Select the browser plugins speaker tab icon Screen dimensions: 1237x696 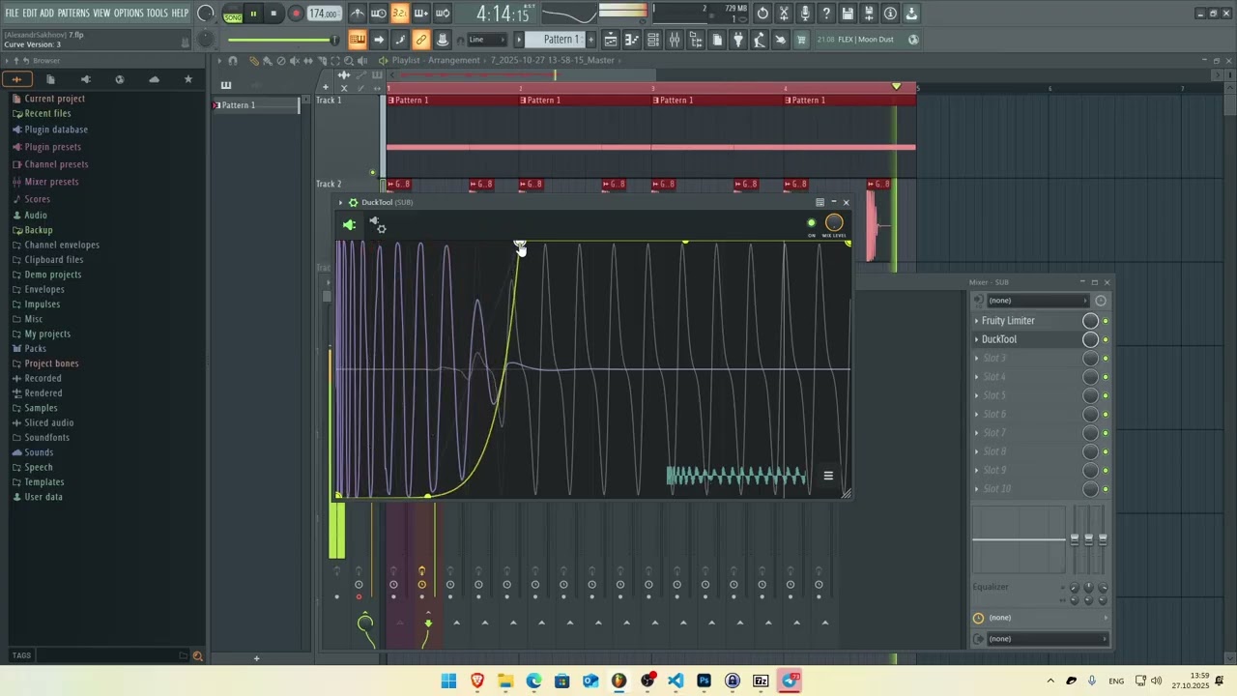[86, 79]
